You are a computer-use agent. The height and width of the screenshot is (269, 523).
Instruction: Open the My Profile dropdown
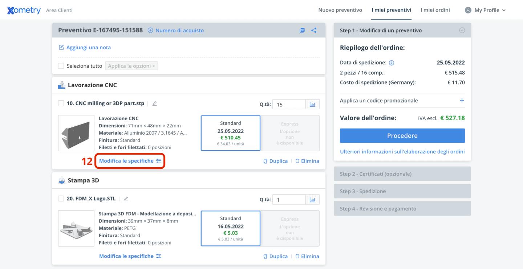(x=485, y=10)
